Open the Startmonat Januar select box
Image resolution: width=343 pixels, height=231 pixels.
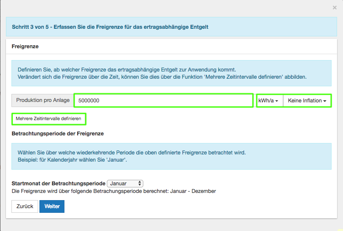(x=125, y=184)
